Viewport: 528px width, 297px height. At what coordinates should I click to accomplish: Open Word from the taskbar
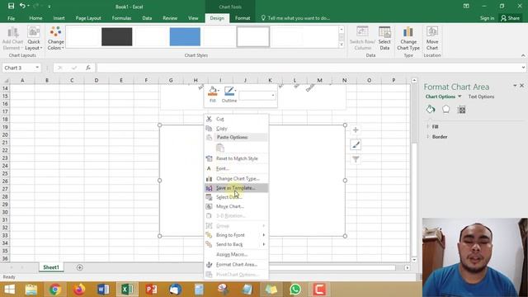coord(103,290)
